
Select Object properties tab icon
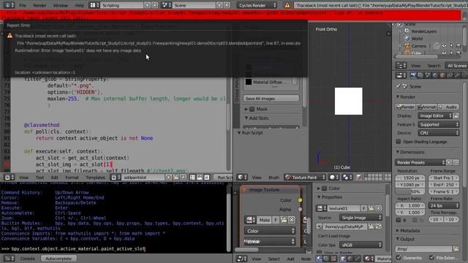[x=442, y=75]
